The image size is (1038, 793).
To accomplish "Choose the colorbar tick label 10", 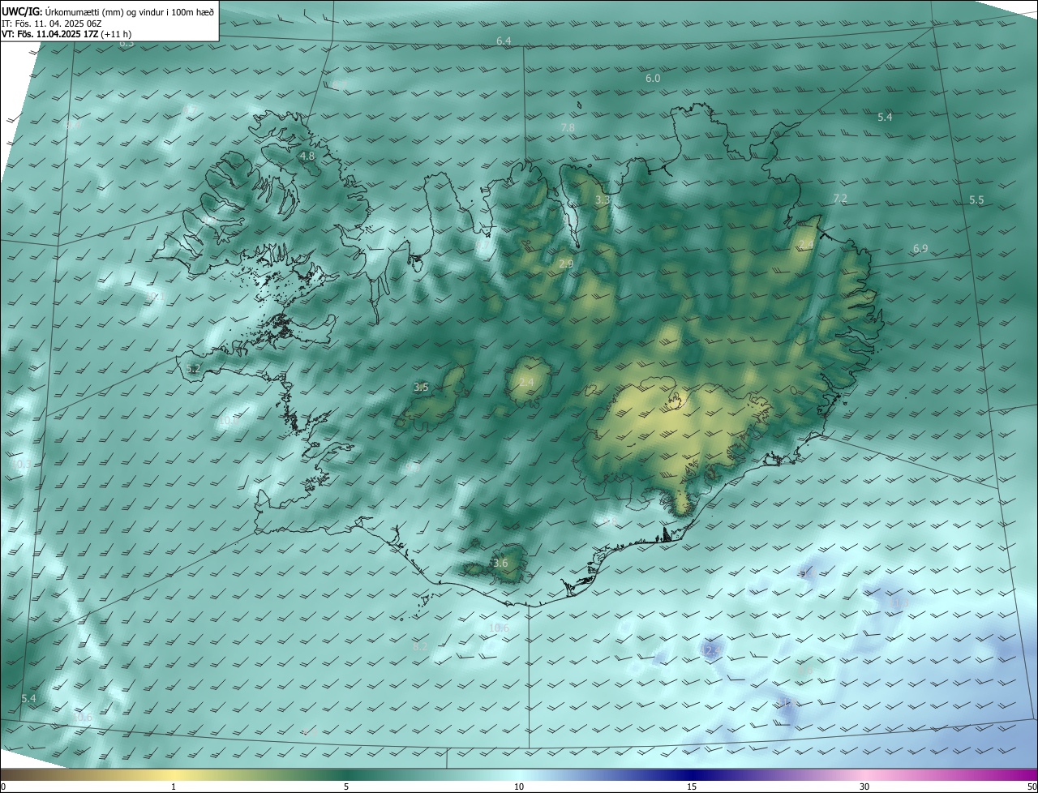I will click(519, 787).
